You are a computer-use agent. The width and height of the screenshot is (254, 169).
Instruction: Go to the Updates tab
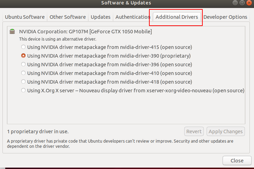[100, 17]
